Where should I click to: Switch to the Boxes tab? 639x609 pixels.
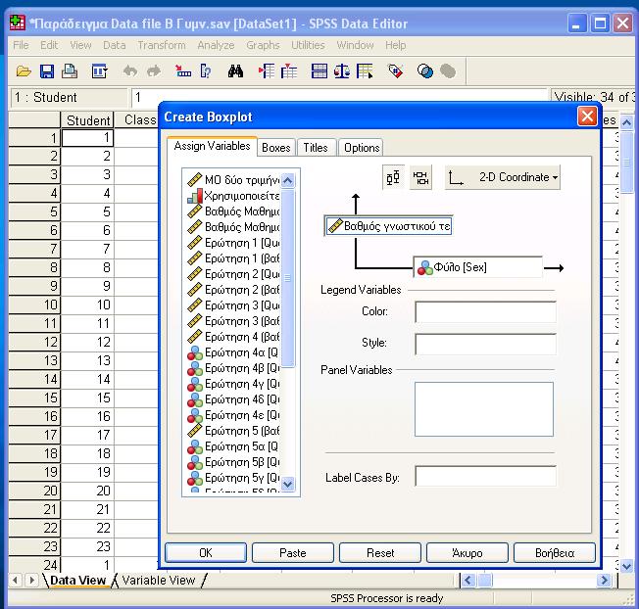click(276, 148)
